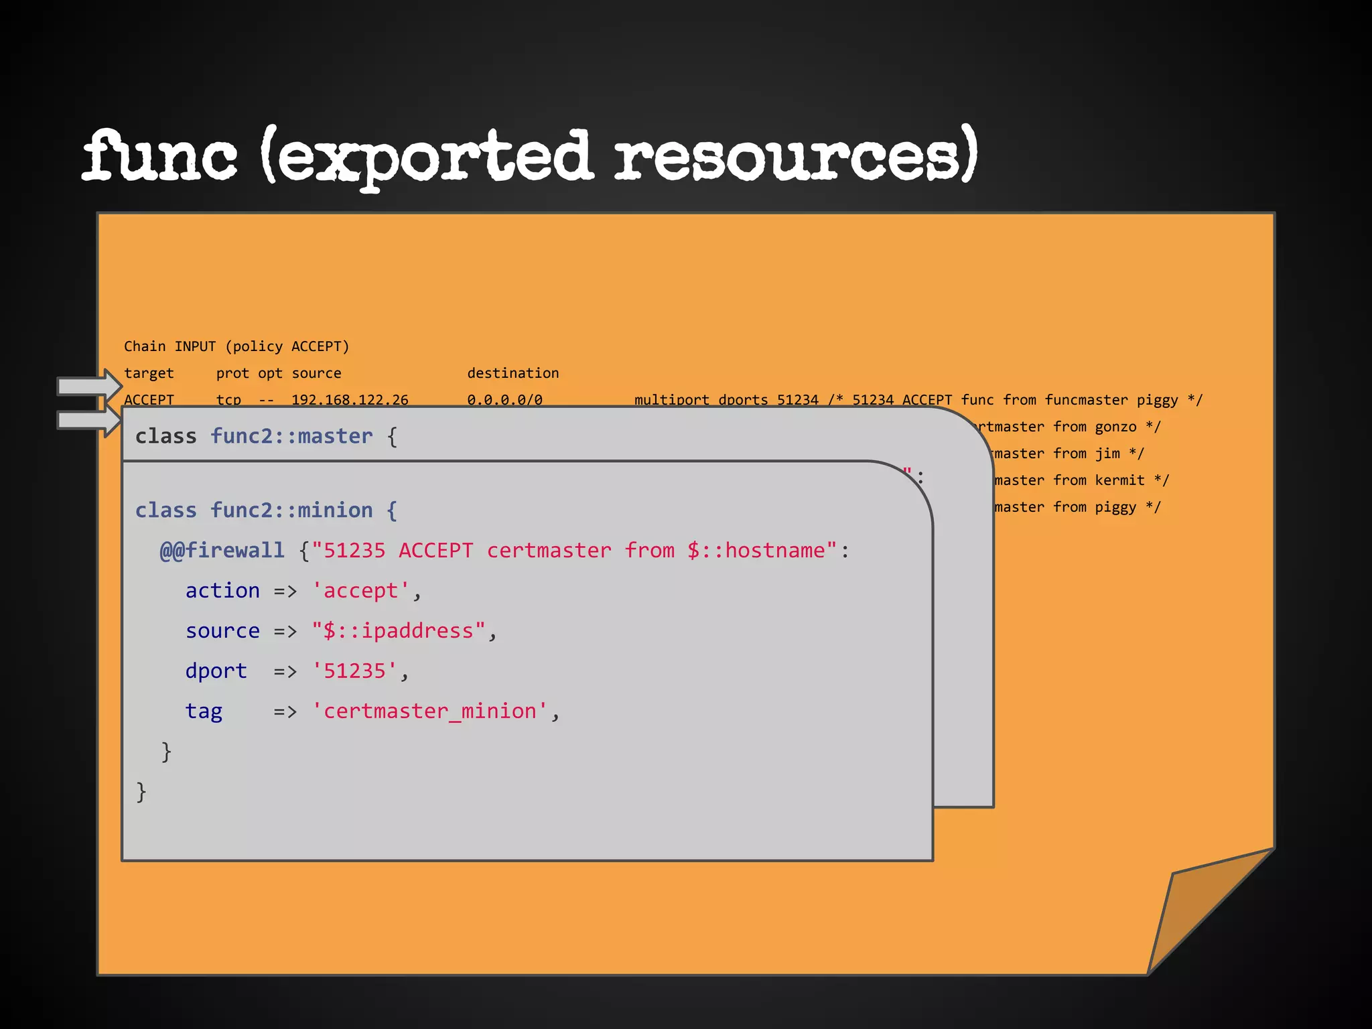This screenshot has height=1029, width=1372.
Task: Click the 'prot opt source' header text
Action: pyautogui.click(x=279, y=373)
